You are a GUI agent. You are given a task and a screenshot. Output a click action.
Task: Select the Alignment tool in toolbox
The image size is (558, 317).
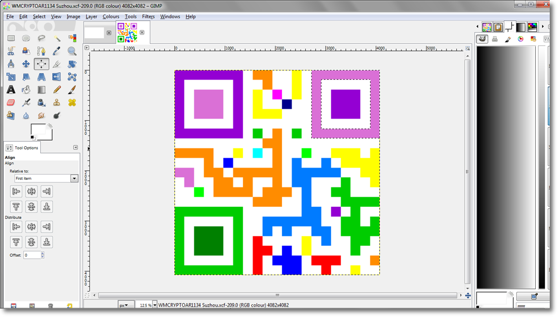click(x=41, y=64)
